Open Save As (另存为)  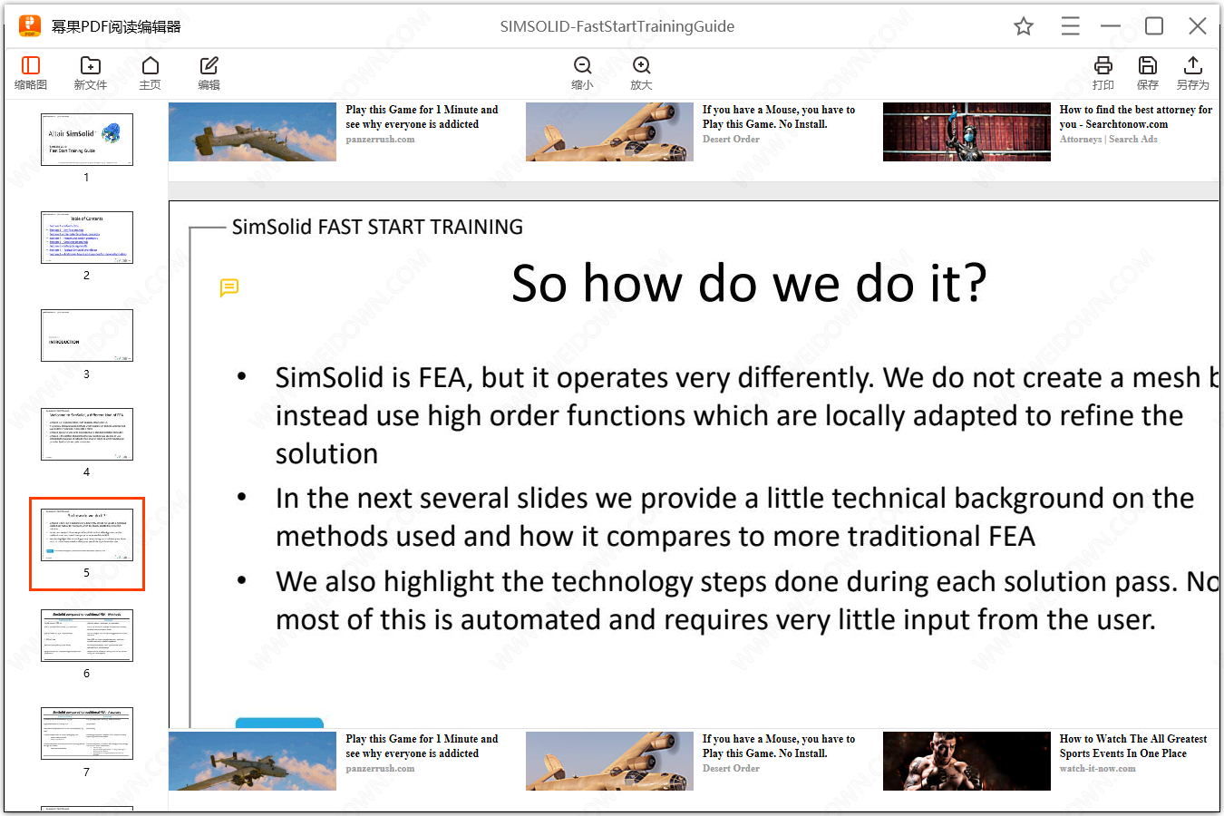point(1193,73)
